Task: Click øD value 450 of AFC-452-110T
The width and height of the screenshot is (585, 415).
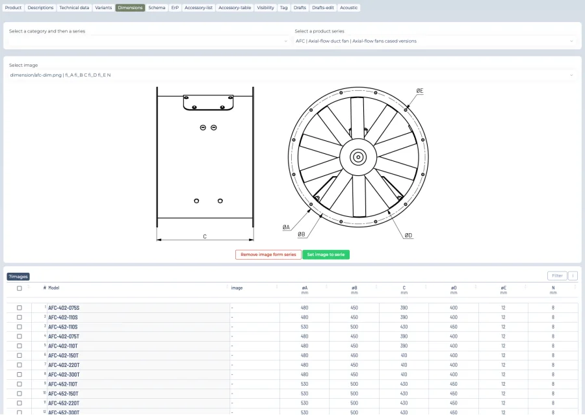Action: click(x=453, y=384)
